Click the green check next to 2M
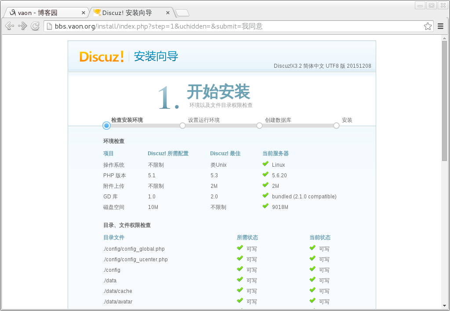 (265, 185)
